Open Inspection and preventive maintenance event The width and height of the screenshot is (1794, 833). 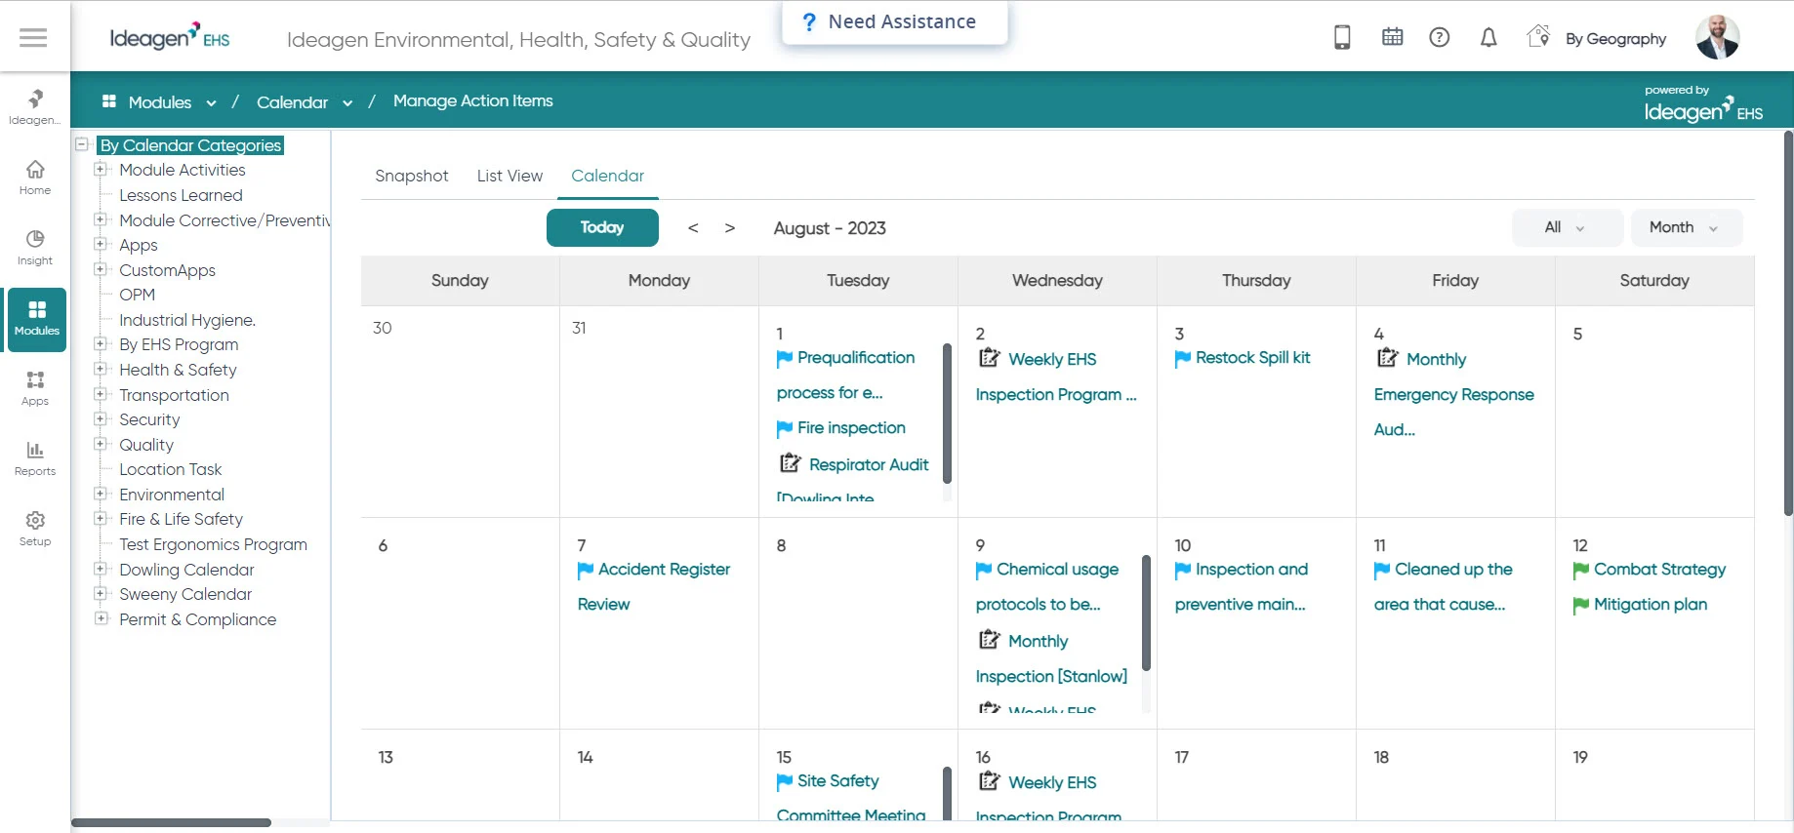point(1241,587)
